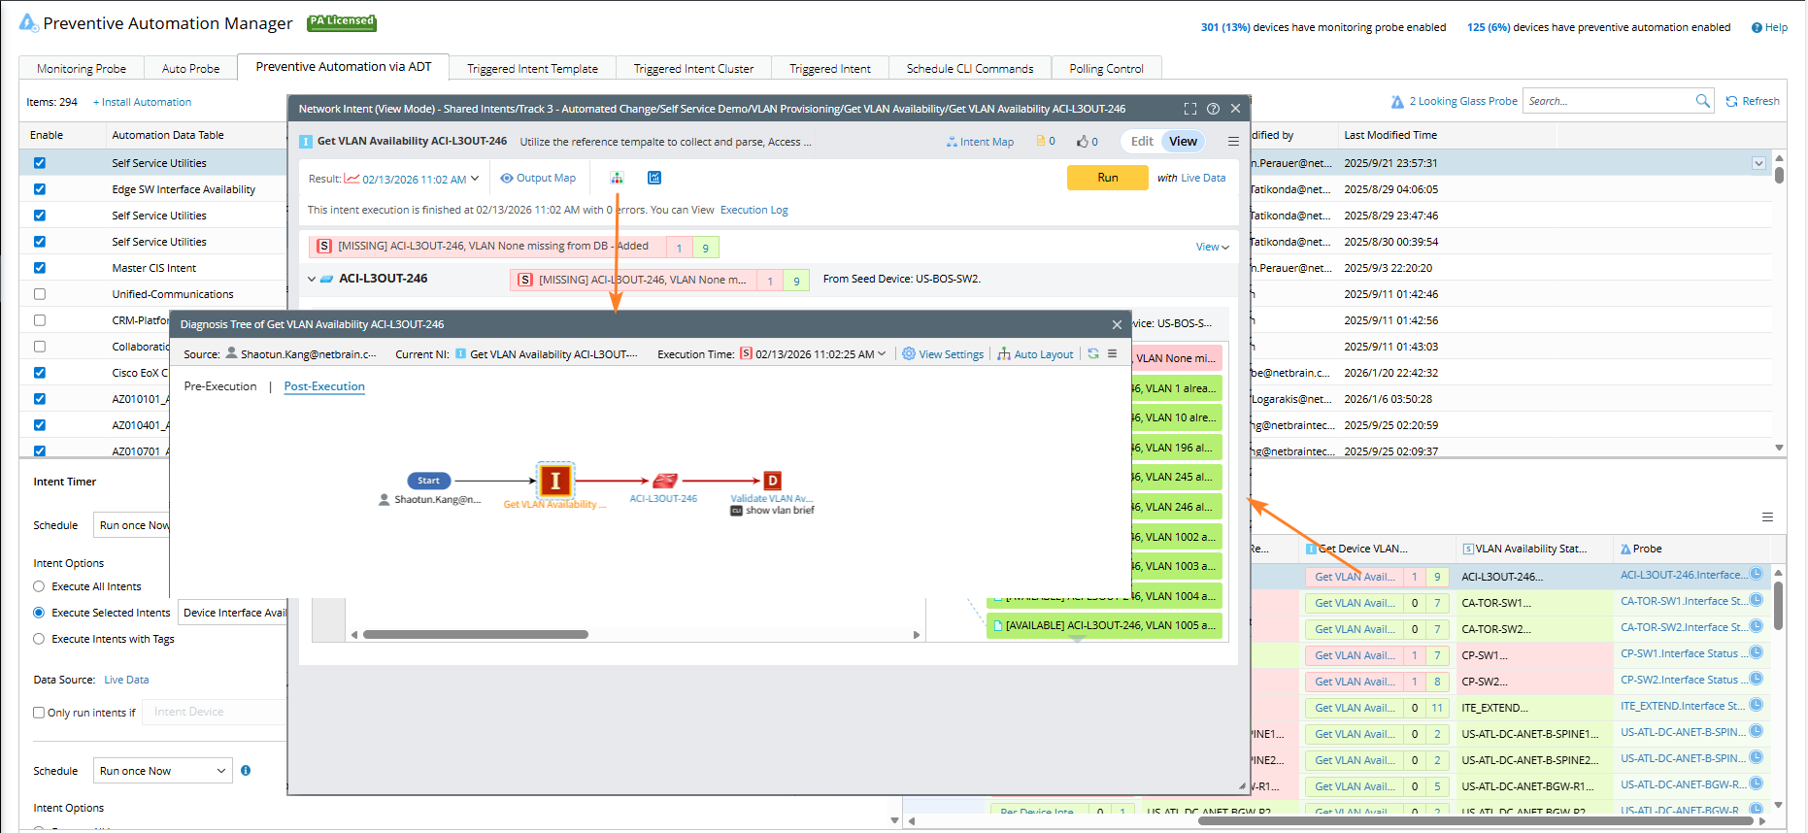Select Execute All Intents radio button
This screenshot has width=1808, height=833.
39,586
